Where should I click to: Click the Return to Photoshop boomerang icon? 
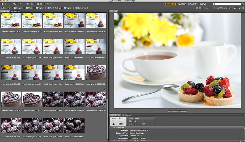pos(20,4)
